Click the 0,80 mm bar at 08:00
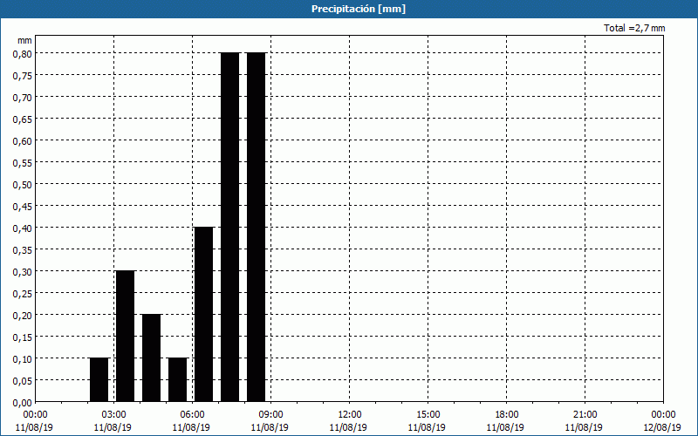The width and height of the screenshot is (698, 436). coord(257,227)
